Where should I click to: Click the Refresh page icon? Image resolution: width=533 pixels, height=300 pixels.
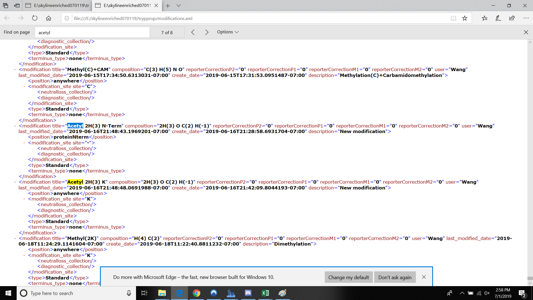(x=35, y=18)
